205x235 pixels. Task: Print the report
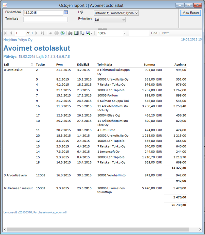click(70, 33)
